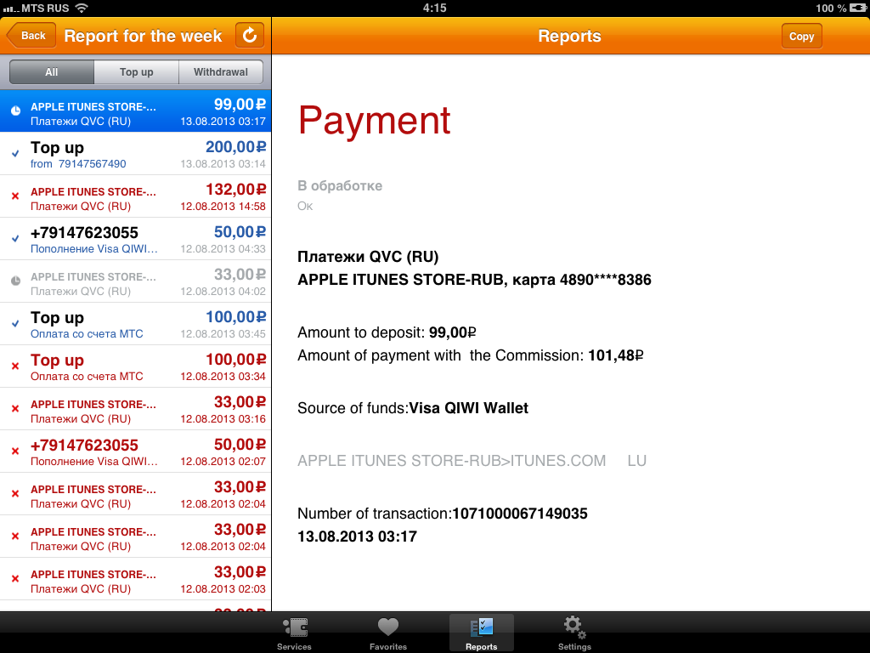
Task: Open the 132,00 iTunes payment at 14:58
Action: [135, 196]
